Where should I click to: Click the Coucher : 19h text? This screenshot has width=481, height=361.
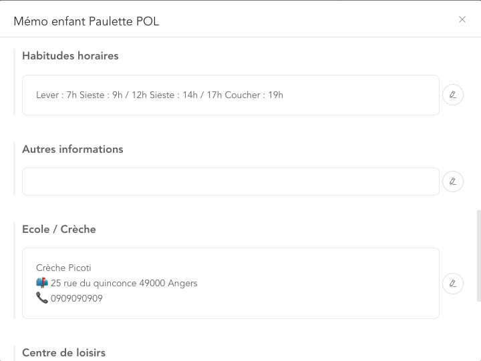click(254, 95)
